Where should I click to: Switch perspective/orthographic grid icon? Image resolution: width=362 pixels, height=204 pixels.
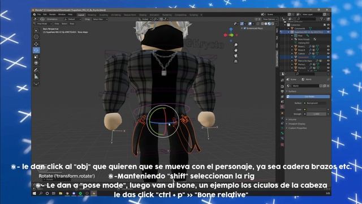pos(236,61)
